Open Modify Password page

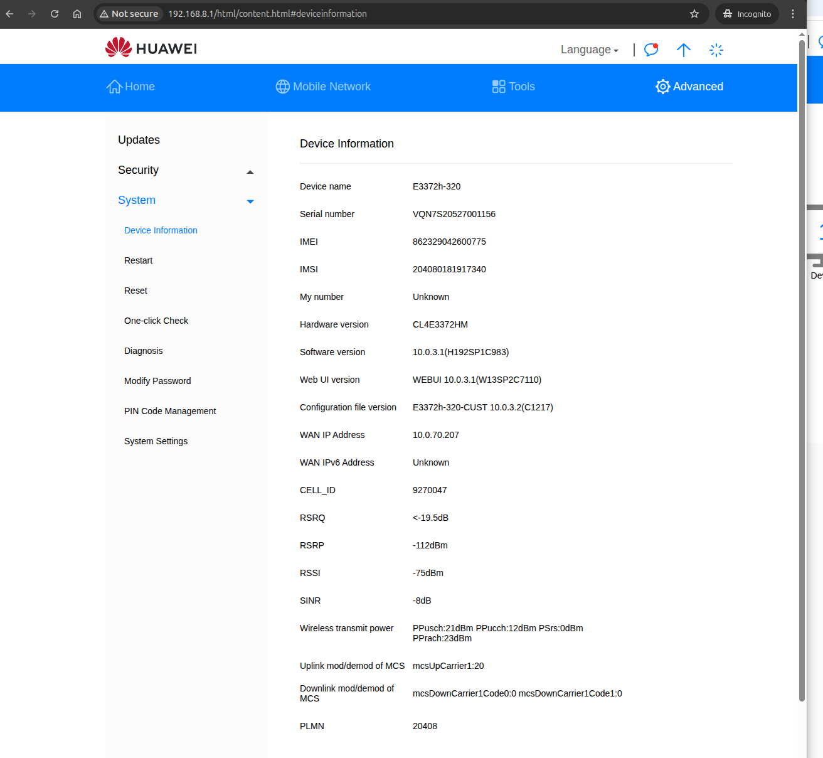(157, 381)
